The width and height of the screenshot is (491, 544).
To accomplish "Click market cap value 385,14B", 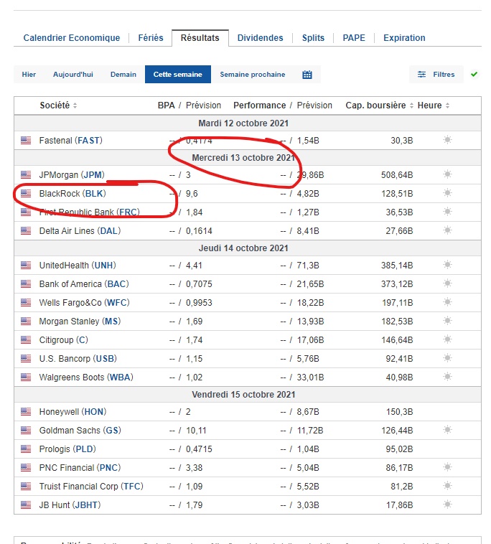I will (397, 266).
